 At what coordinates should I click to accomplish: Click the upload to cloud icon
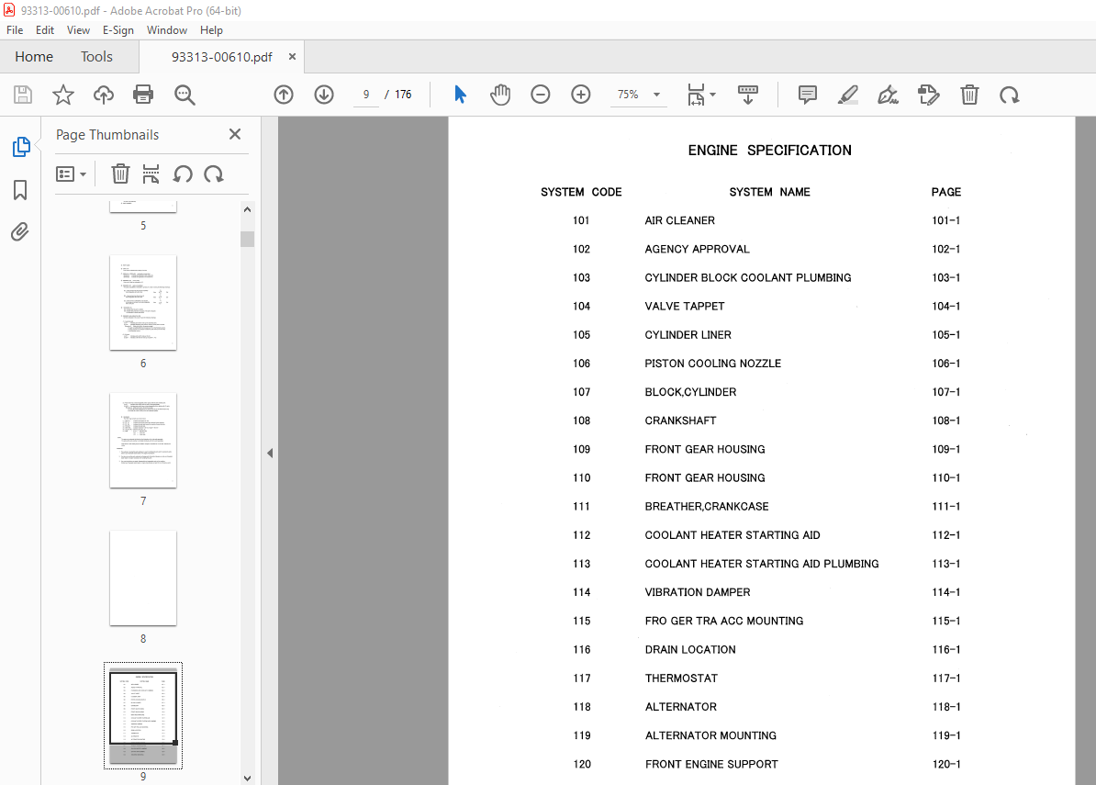104,95
